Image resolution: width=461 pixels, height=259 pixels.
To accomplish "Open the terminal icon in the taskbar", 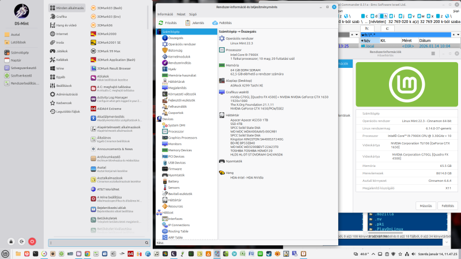I will click(x=36, y=254).
